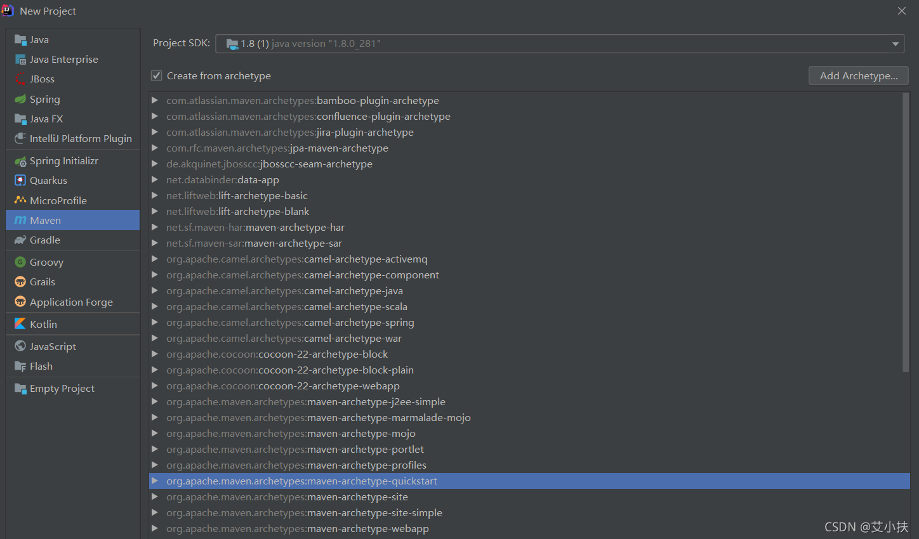Select the Quarkus project type
Screen dimensions: 919x539
click(72, 181)
